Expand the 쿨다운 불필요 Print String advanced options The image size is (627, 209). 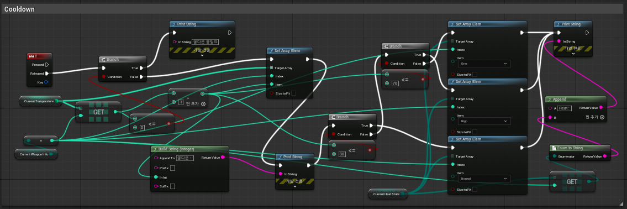pyautogui.click(x=202, y=56)
